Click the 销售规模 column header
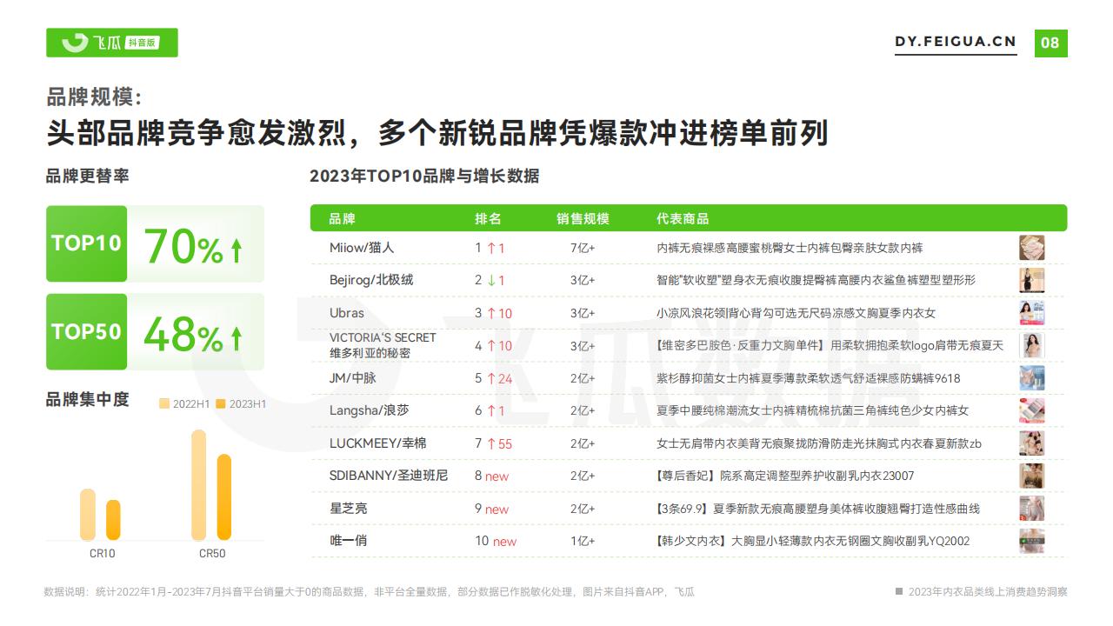1113x626 pixels. [583, 218]
